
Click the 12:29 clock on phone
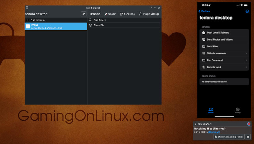pos(205,5)
